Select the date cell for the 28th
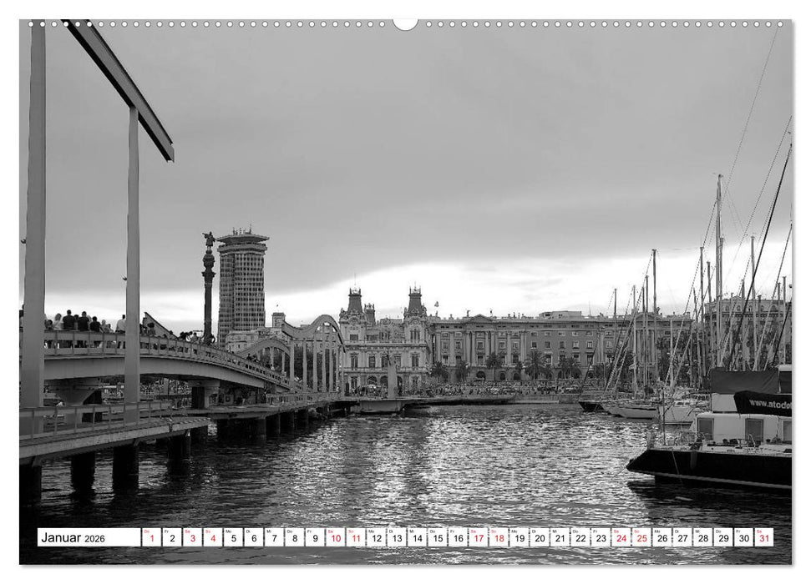This screenshot has height=584, width=811. click(x=702, y=537)
